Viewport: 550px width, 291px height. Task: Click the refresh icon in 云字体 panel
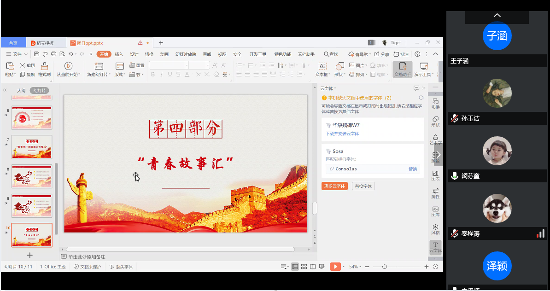pyautogui.click(x=421, y=98)
